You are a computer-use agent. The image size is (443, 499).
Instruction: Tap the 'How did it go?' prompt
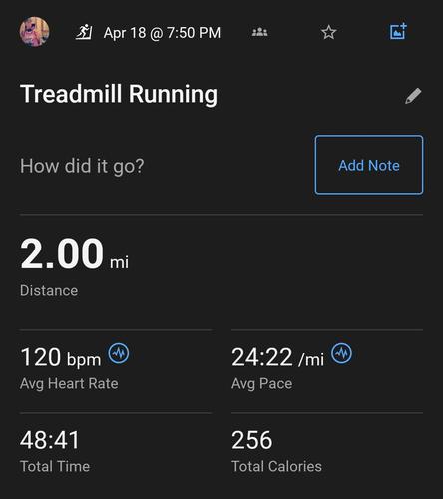tap(82, 166)
